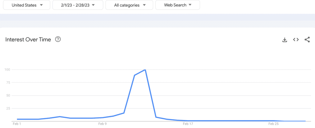This screenshot has height=128, width=315.
Task: Click the embed code icon
Action: pos(296,40)
